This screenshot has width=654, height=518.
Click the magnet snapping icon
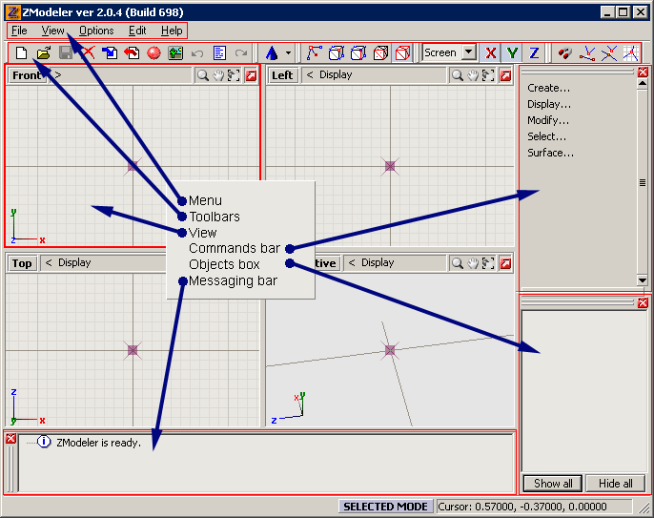565,53
